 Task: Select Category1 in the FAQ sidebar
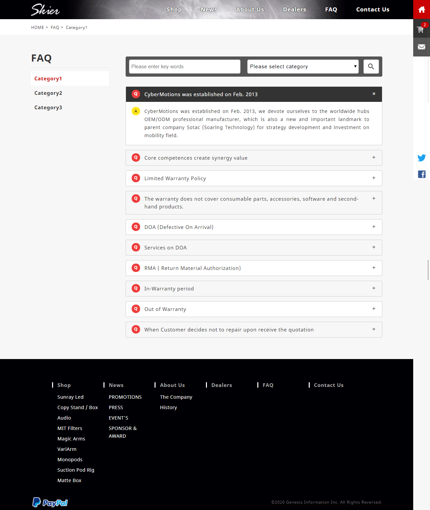click(x=70, y=78)
